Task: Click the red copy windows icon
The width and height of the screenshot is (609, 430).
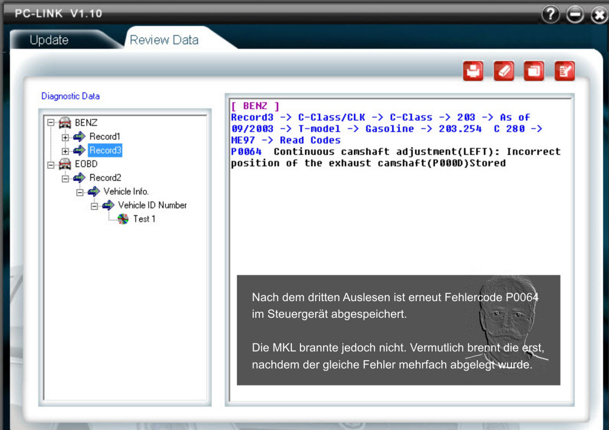Action: click(x=534, y=72)
